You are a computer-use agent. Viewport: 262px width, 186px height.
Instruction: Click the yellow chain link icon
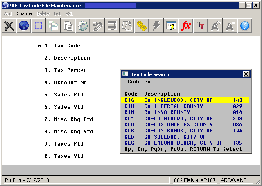coord(141,26)
